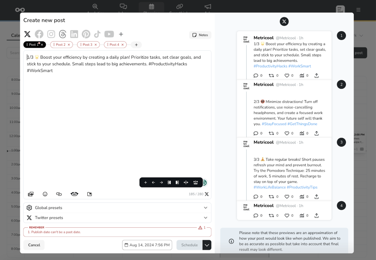Select the Threads network icon

pyautogui.click(x=62, y=34)
